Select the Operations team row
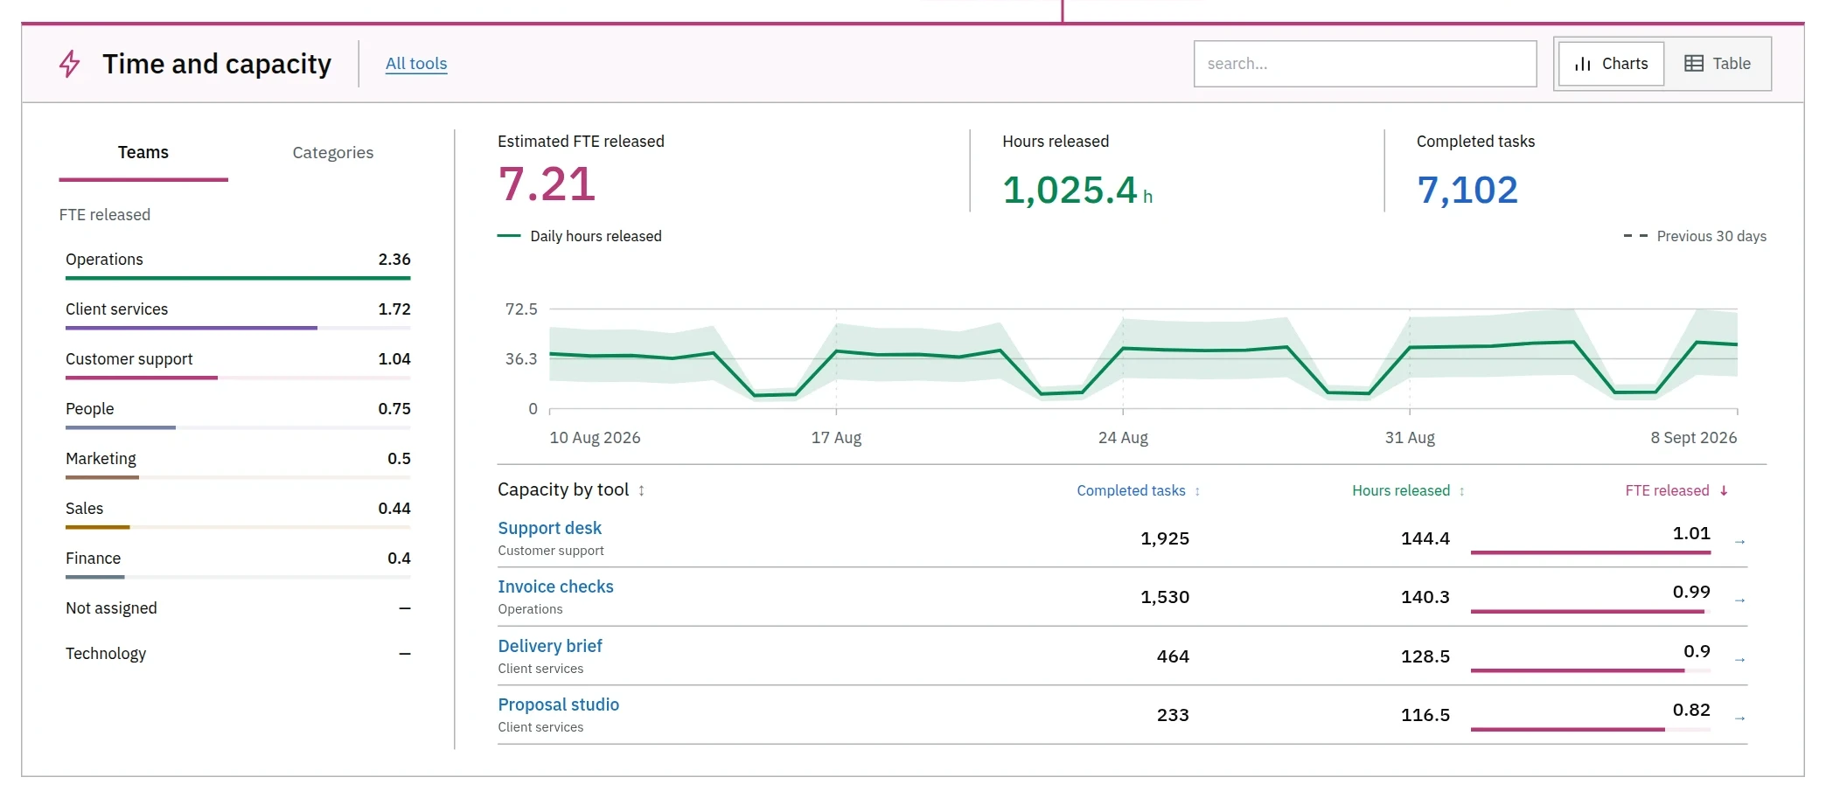The image size is (1826, 798). (x=238, y=265)
